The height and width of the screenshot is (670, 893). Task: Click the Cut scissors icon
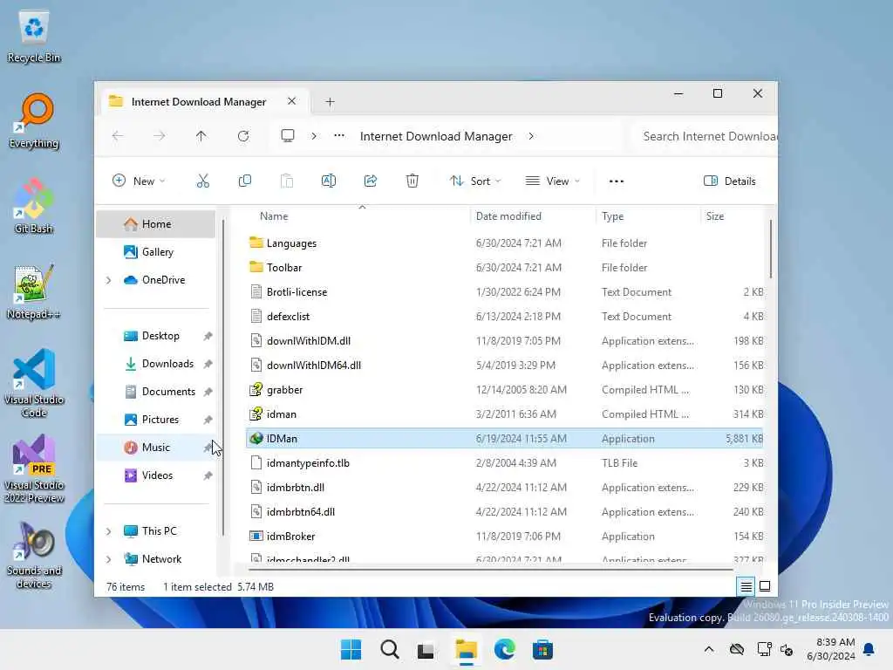(x=202, y=181)
